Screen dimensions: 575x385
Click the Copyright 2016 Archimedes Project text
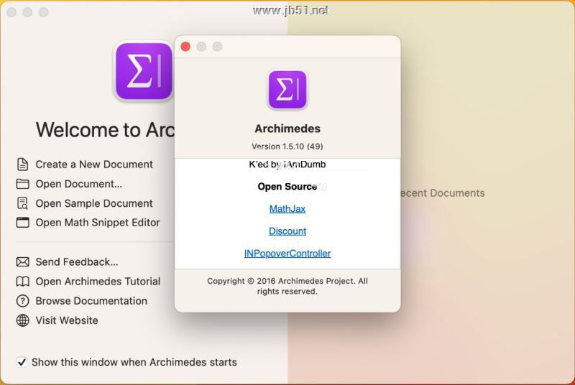pos(287,286)
